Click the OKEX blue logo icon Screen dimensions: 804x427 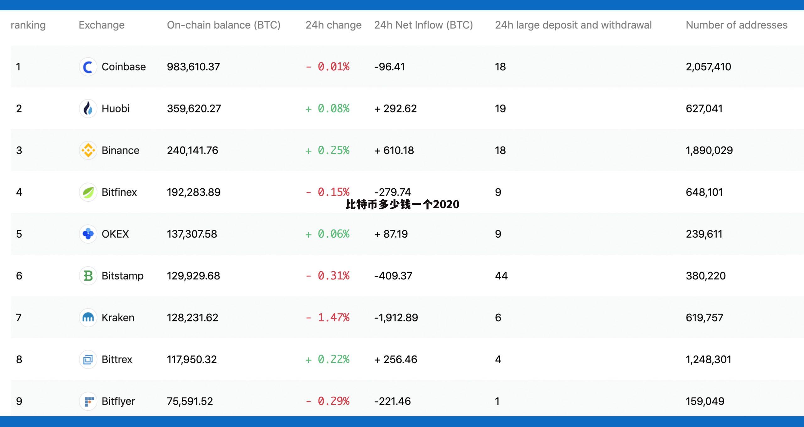88,234
